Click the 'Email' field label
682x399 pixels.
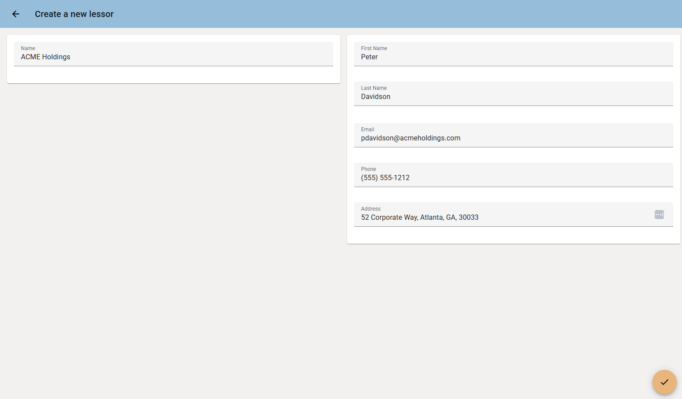coord(368,130)
